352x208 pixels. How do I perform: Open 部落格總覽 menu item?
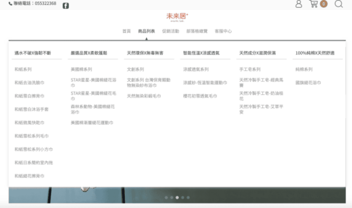pos(197,31)
